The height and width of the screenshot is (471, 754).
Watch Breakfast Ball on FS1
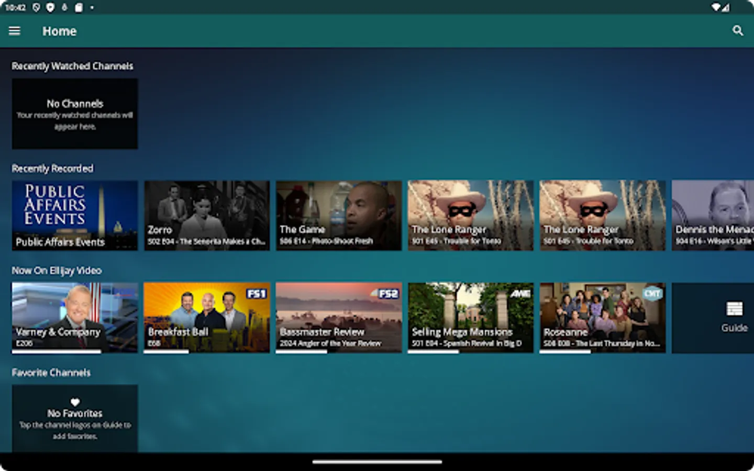[x=207, y=317]
